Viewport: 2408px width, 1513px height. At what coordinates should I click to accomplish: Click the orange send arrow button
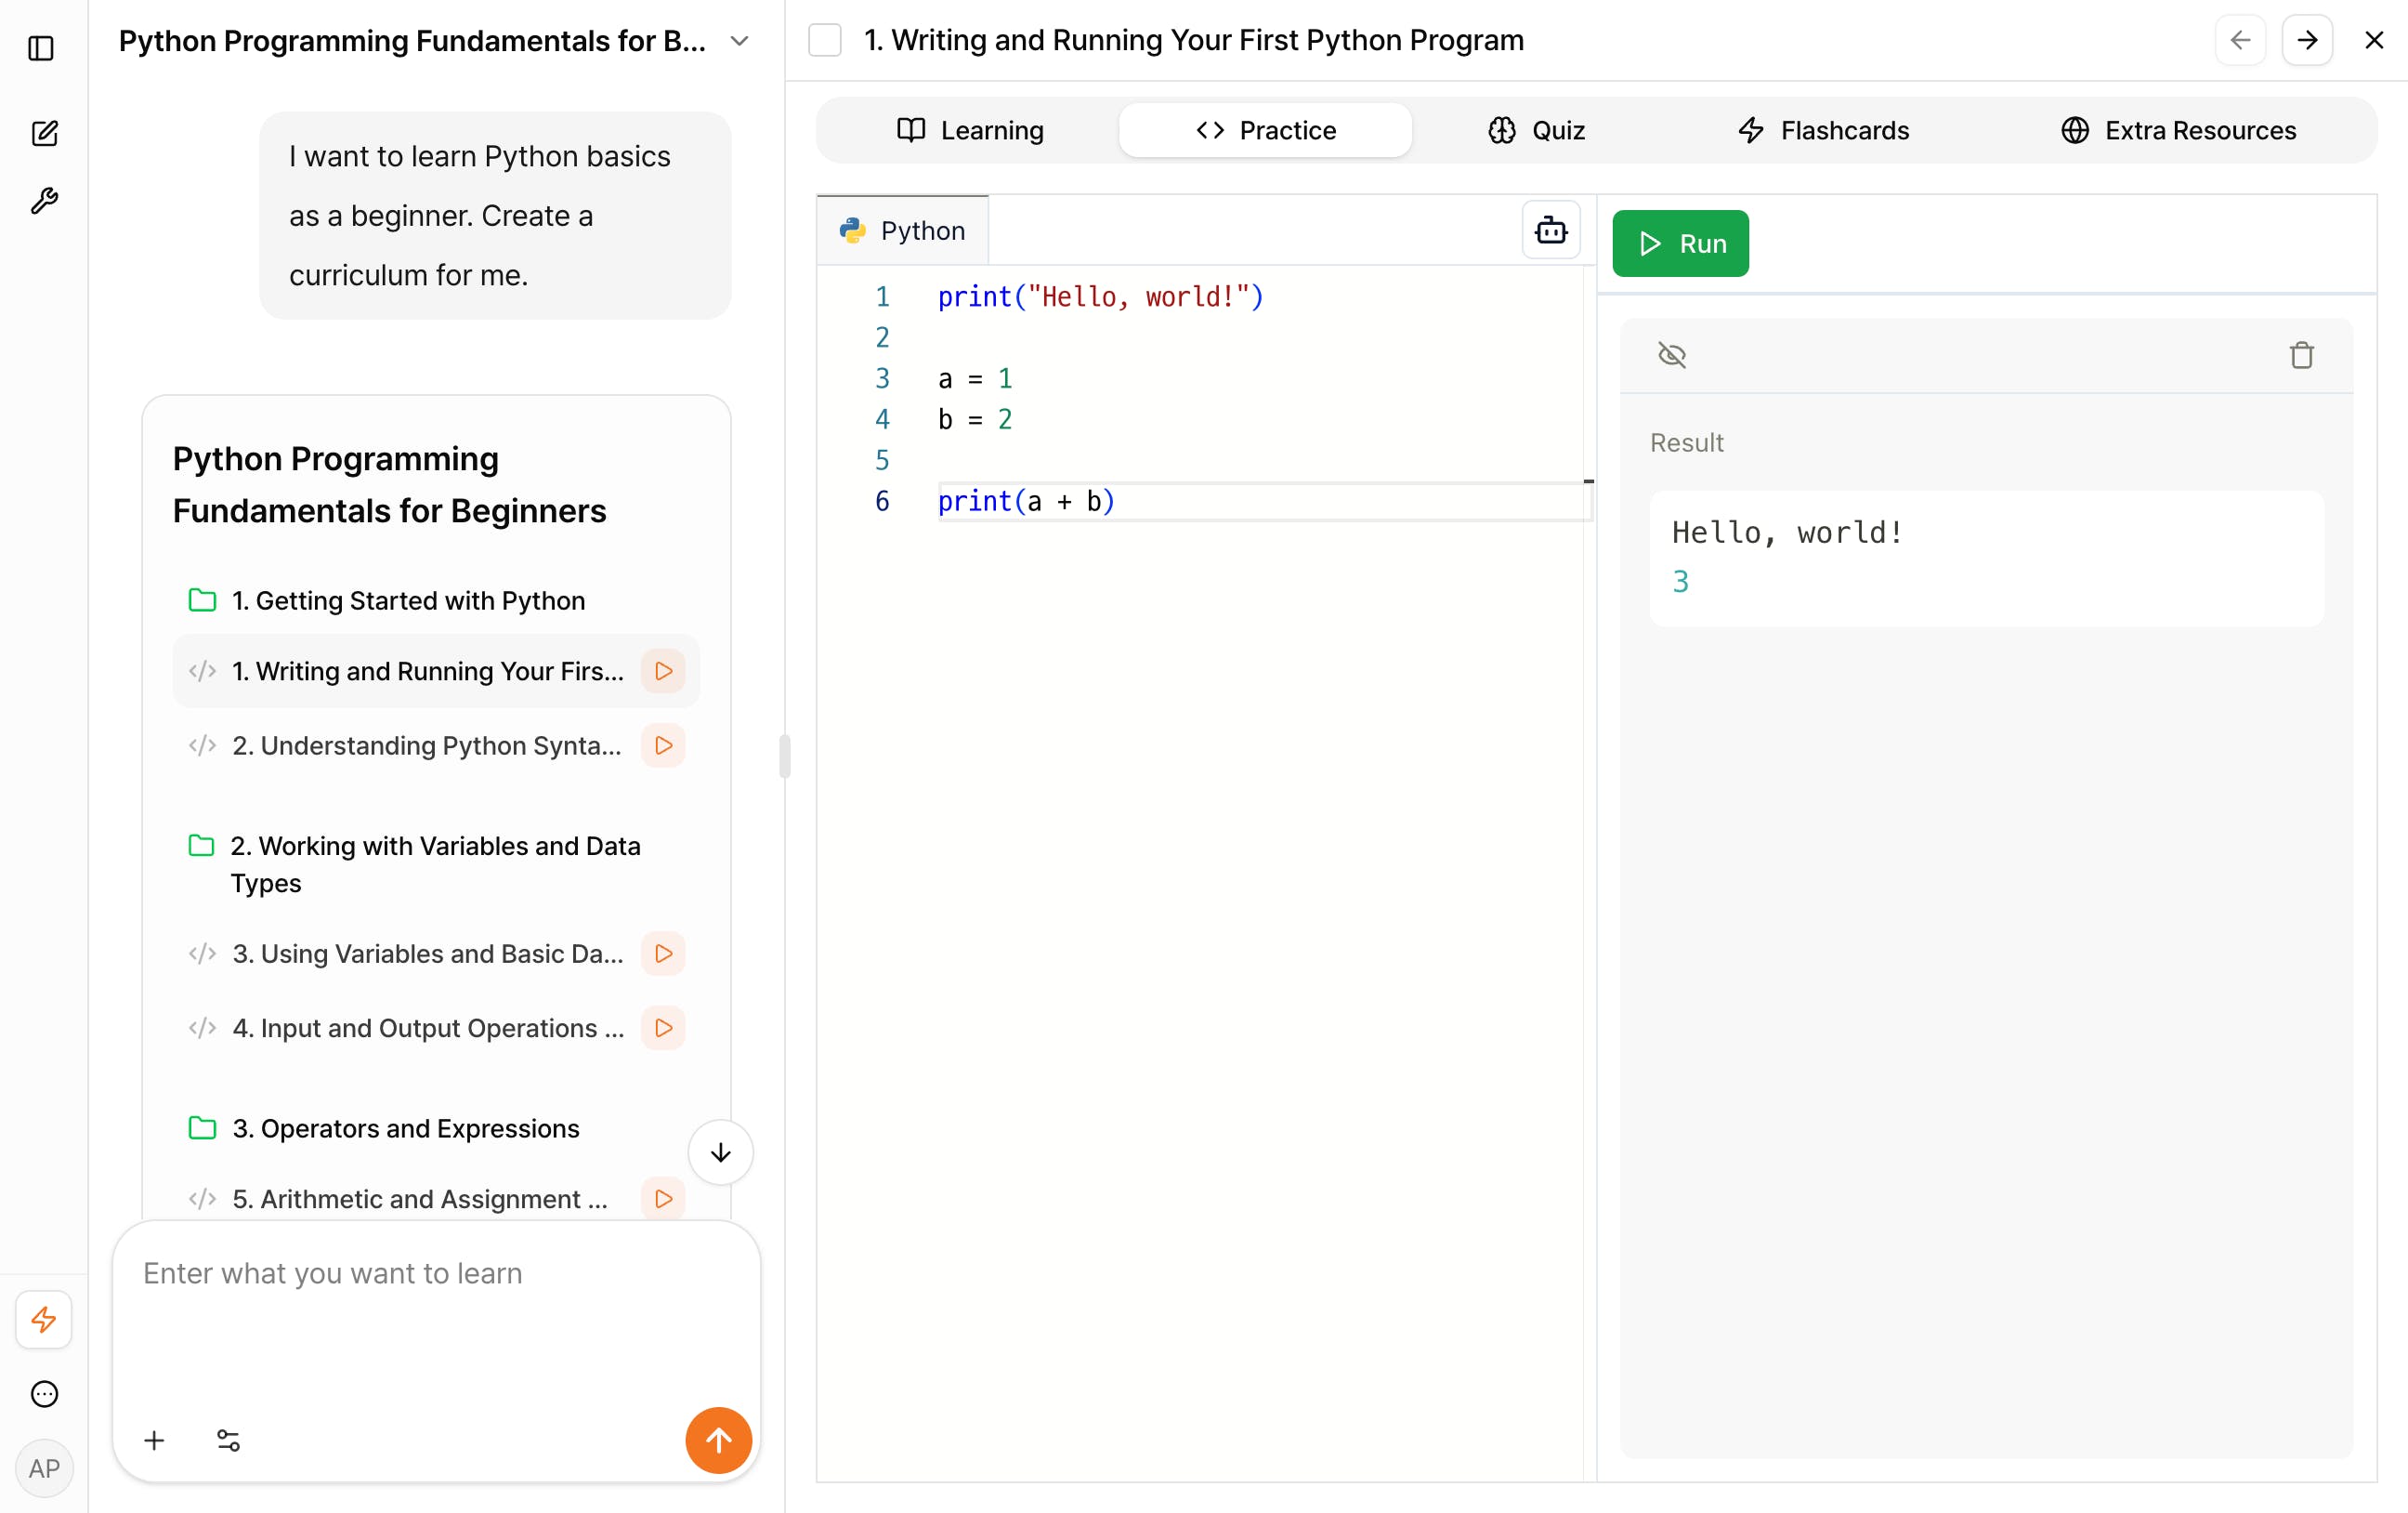point(718,1440)
